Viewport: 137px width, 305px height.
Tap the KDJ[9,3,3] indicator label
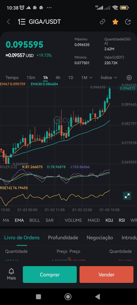pos(8,167)
